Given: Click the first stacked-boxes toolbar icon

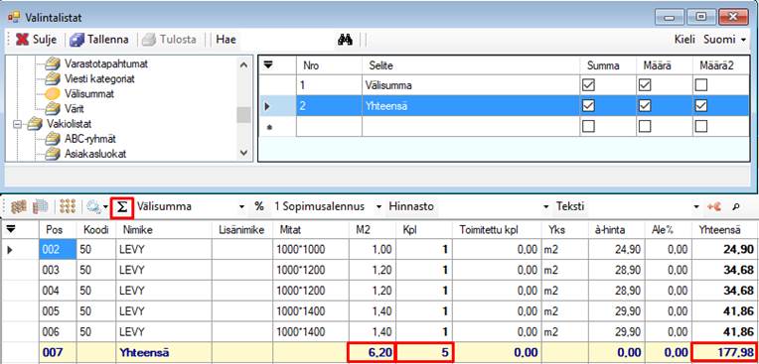Looking at the screenshot, I should [x=18, y=207].
